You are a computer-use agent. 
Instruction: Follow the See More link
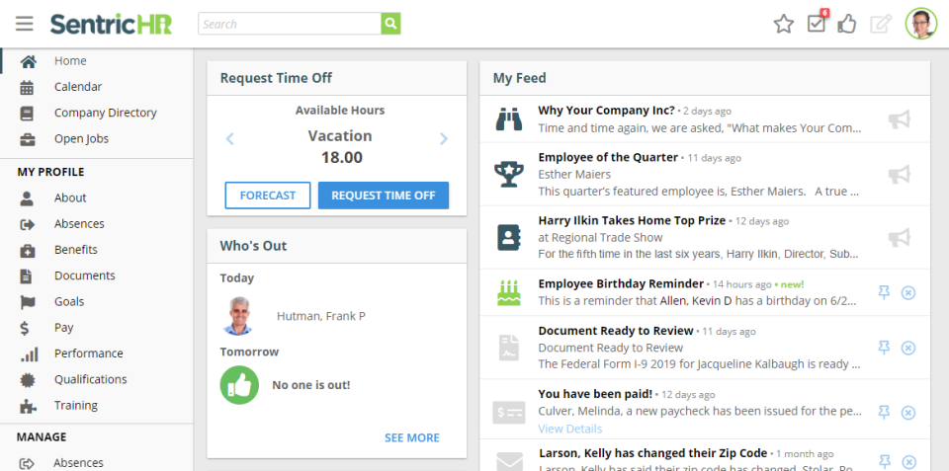pos(412,437)
